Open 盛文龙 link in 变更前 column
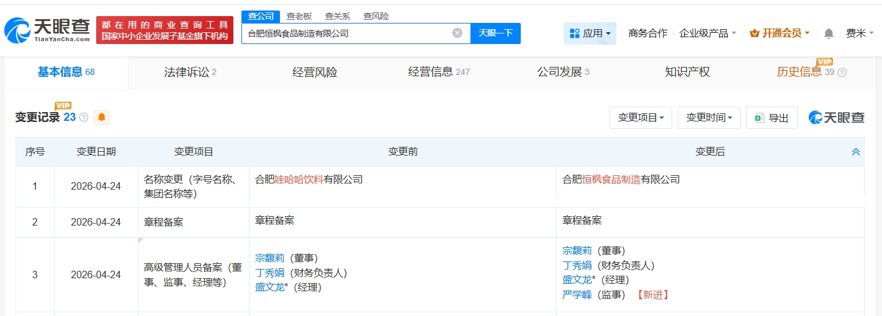 tap(269, 287)
